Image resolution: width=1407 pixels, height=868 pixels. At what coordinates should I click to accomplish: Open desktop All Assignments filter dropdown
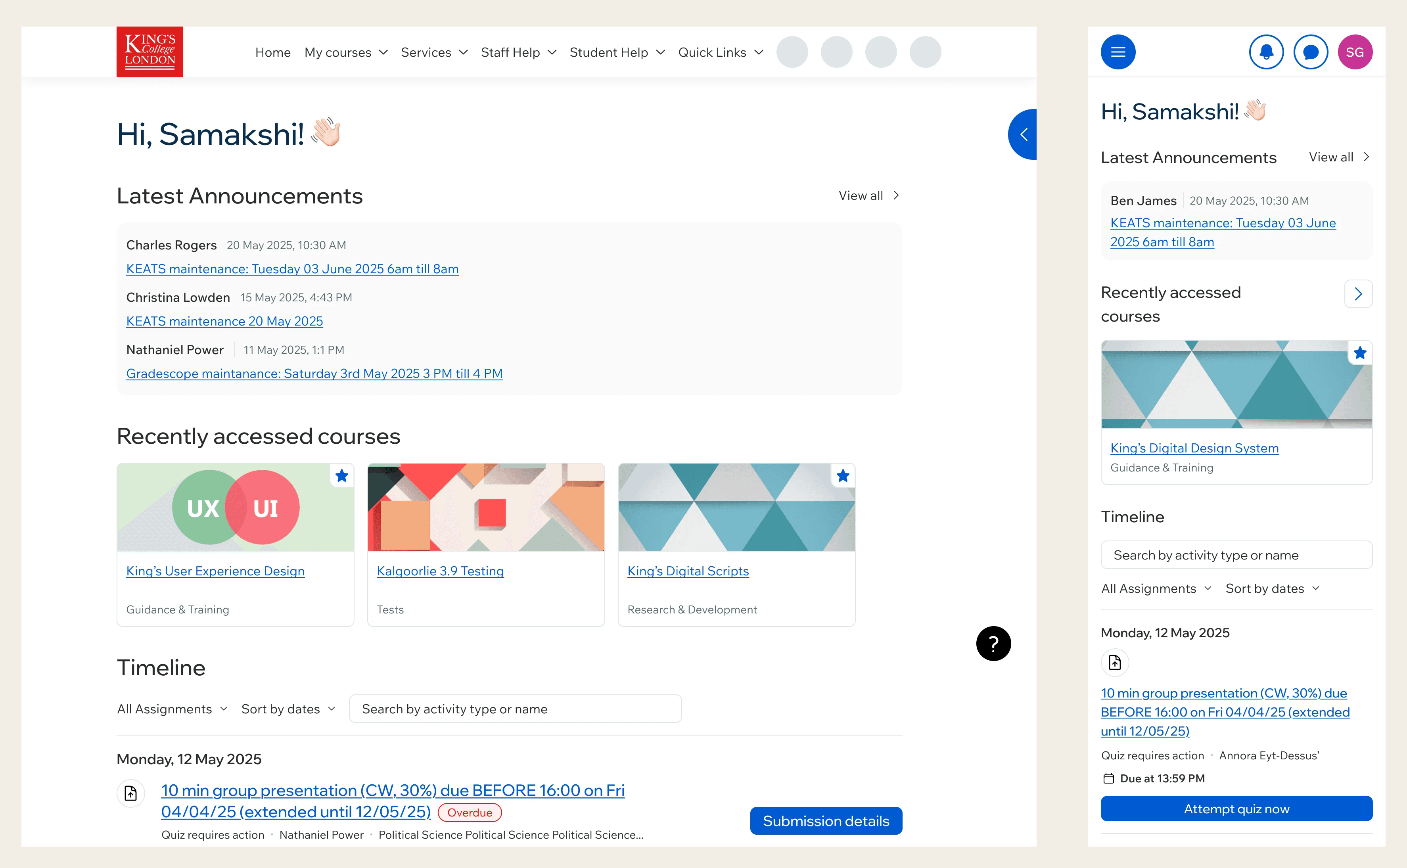pos(172,709)
